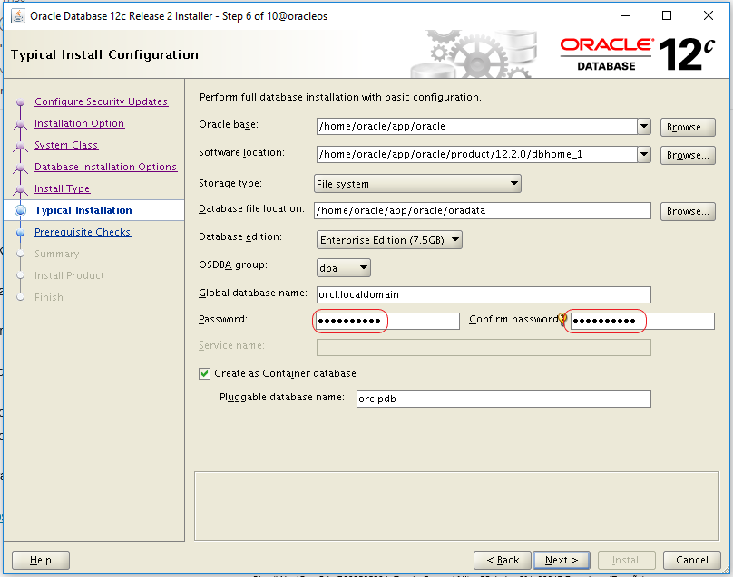Go to Database Installation Options step
Screen dimensions: 733x577
[105, 167]
